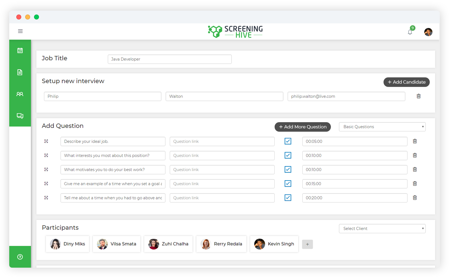This screenshot has height=279, width=449.
Task: Click the drag handle beside the first question
Action: [x=46, y=141]
